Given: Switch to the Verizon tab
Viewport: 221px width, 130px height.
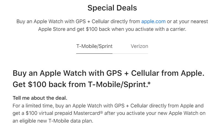Looking at the screenshot, I should point(139,46).
